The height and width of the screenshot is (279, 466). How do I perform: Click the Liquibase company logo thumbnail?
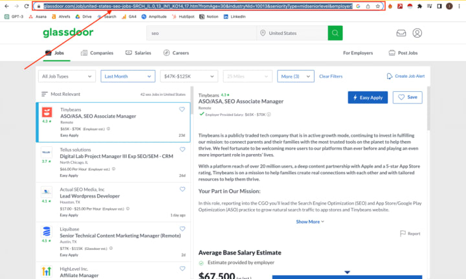(47, 231)
